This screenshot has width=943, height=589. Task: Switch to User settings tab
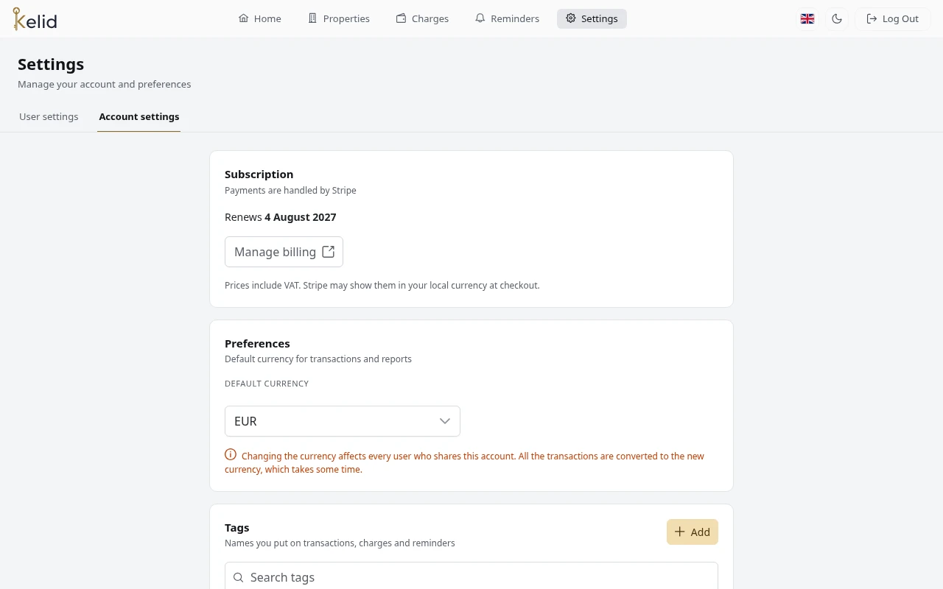click(49, 116)
